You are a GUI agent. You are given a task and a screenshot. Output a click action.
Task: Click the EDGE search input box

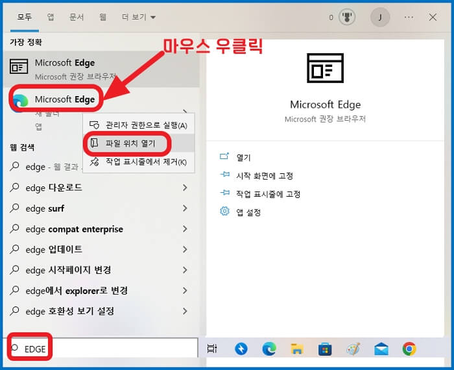pyautogui.click(x=101, y=349)
